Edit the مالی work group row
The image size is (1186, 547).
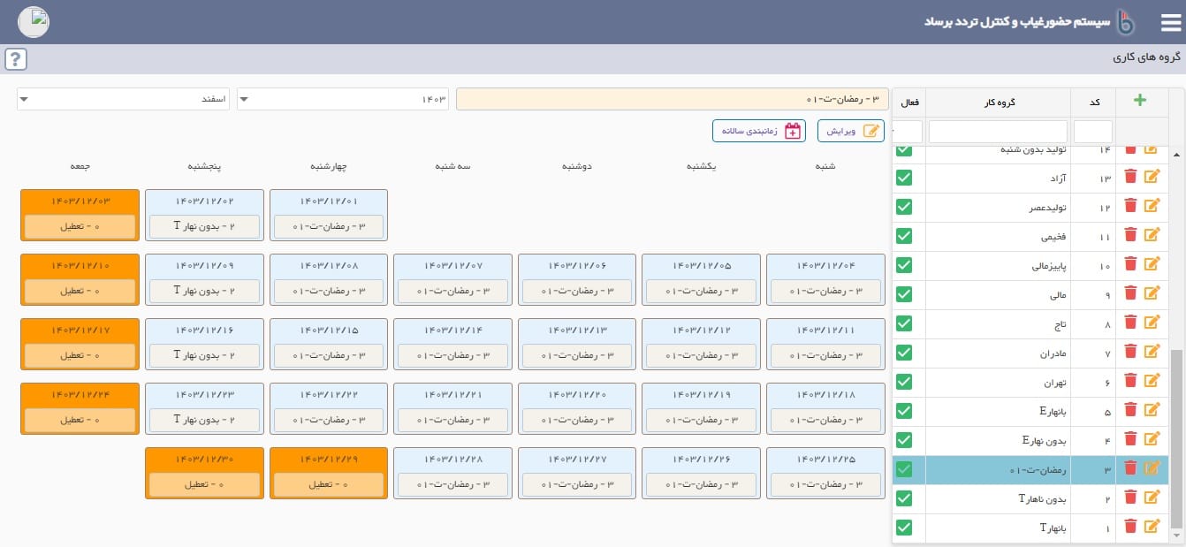coord(1152,293)
